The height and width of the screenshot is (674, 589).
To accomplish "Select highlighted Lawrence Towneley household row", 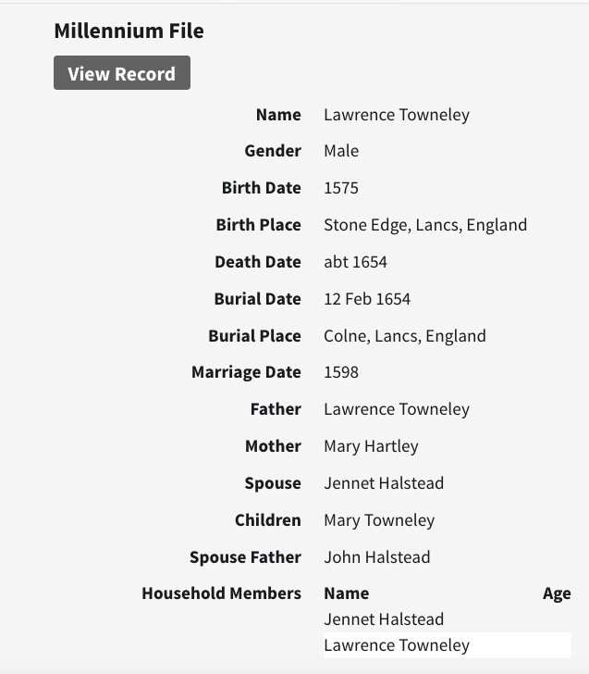I will click(x=396, y=645).
